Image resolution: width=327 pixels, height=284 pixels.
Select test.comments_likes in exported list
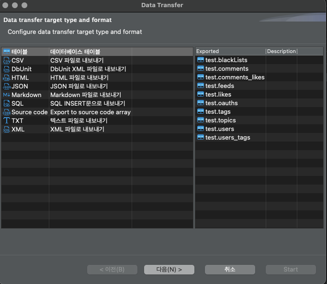[x=235, y=77]
